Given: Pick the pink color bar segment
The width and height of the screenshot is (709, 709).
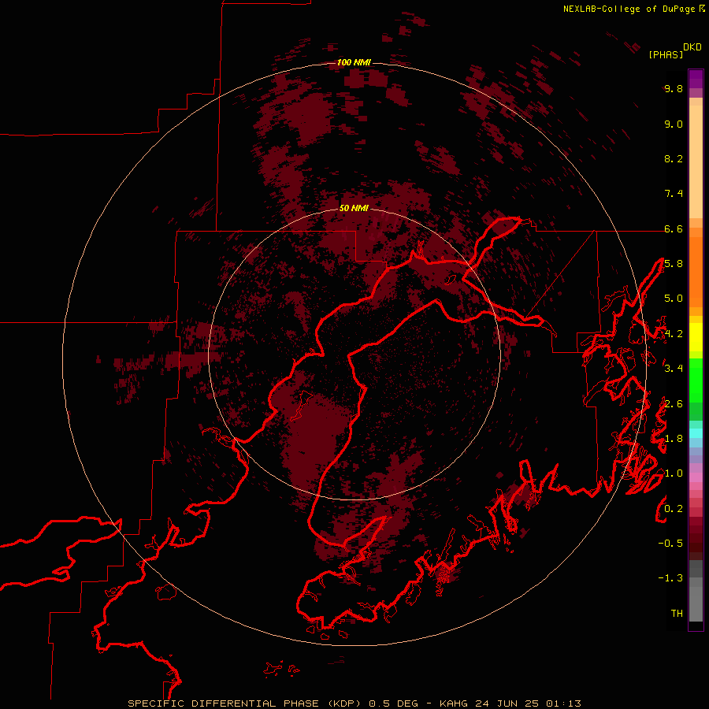Looking at the screenshot, I should point(696,477).
